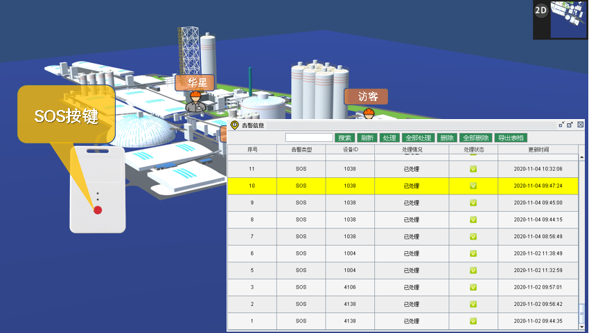Switch to 2D map view
This screenshot has width=589, height=333.
click(x=541, y=10)
